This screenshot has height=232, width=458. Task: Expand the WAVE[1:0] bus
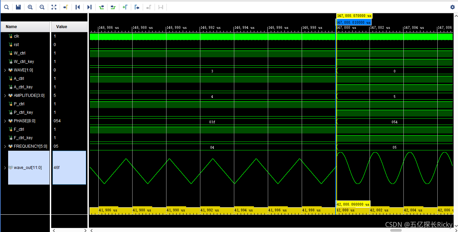coord(5,70)
